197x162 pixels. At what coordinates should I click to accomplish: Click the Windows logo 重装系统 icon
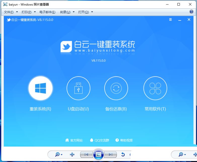[40, 88]
